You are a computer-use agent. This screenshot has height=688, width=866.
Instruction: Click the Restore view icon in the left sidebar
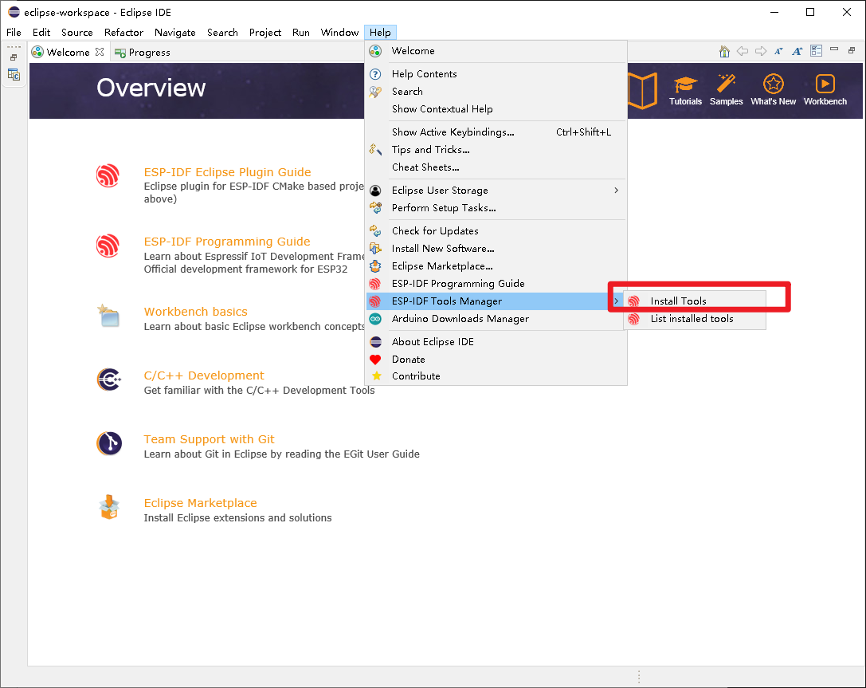(13, 56)
